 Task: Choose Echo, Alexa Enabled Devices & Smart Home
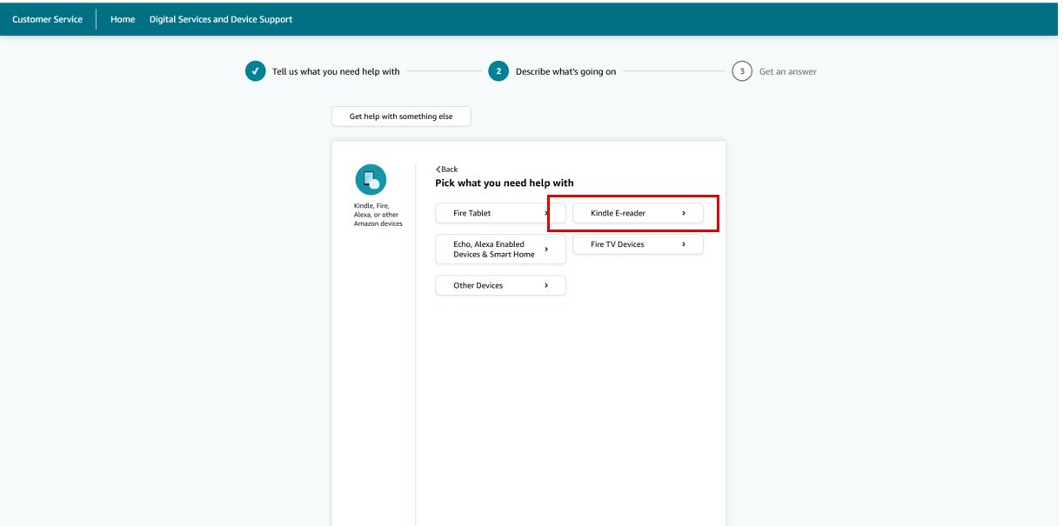(x=500, y=250)
